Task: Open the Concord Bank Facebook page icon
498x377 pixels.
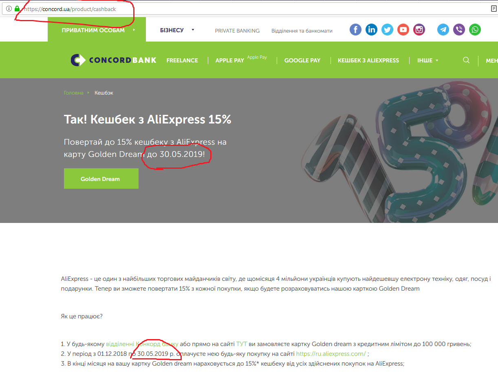Action: coord(355,29)
